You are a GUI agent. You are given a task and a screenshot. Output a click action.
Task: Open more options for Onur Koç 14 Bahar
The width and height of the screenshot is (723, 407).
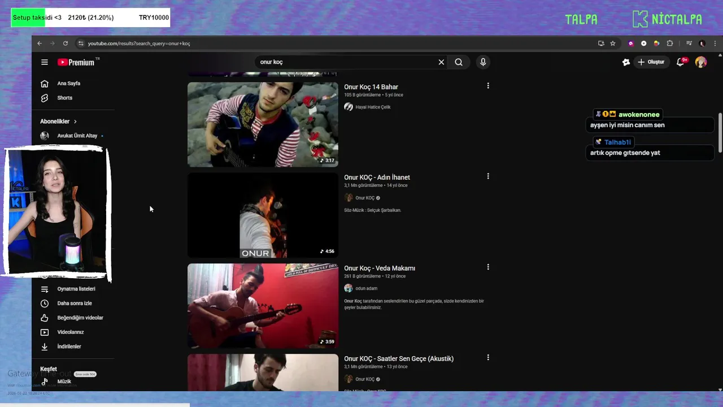488,86
